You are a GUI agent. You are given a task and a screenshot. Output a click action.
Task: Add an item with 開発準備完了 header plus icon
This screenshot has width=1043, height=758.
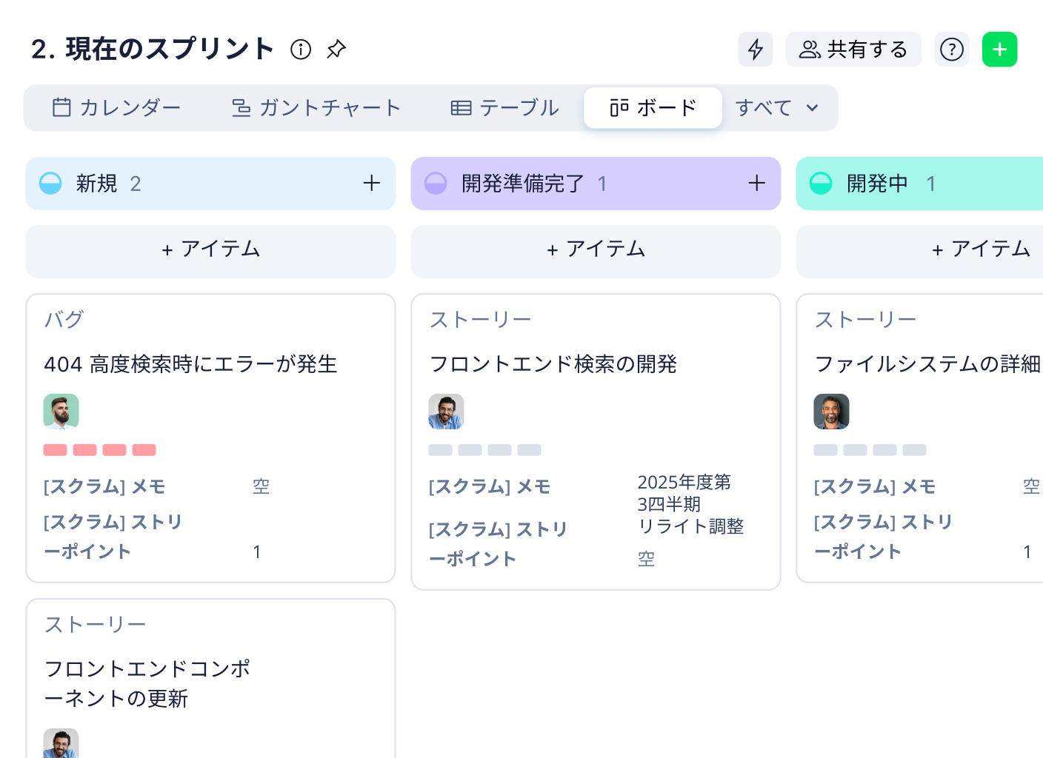coord(757,184)
